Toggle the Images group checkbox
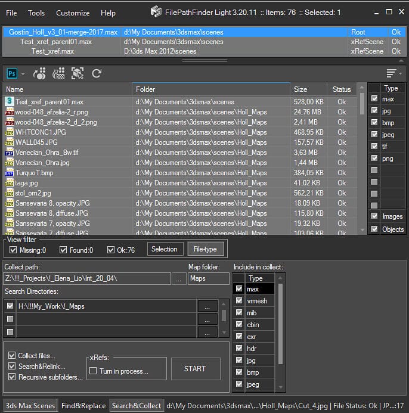The width and height of the screenshot is (409, 413). 374,216
